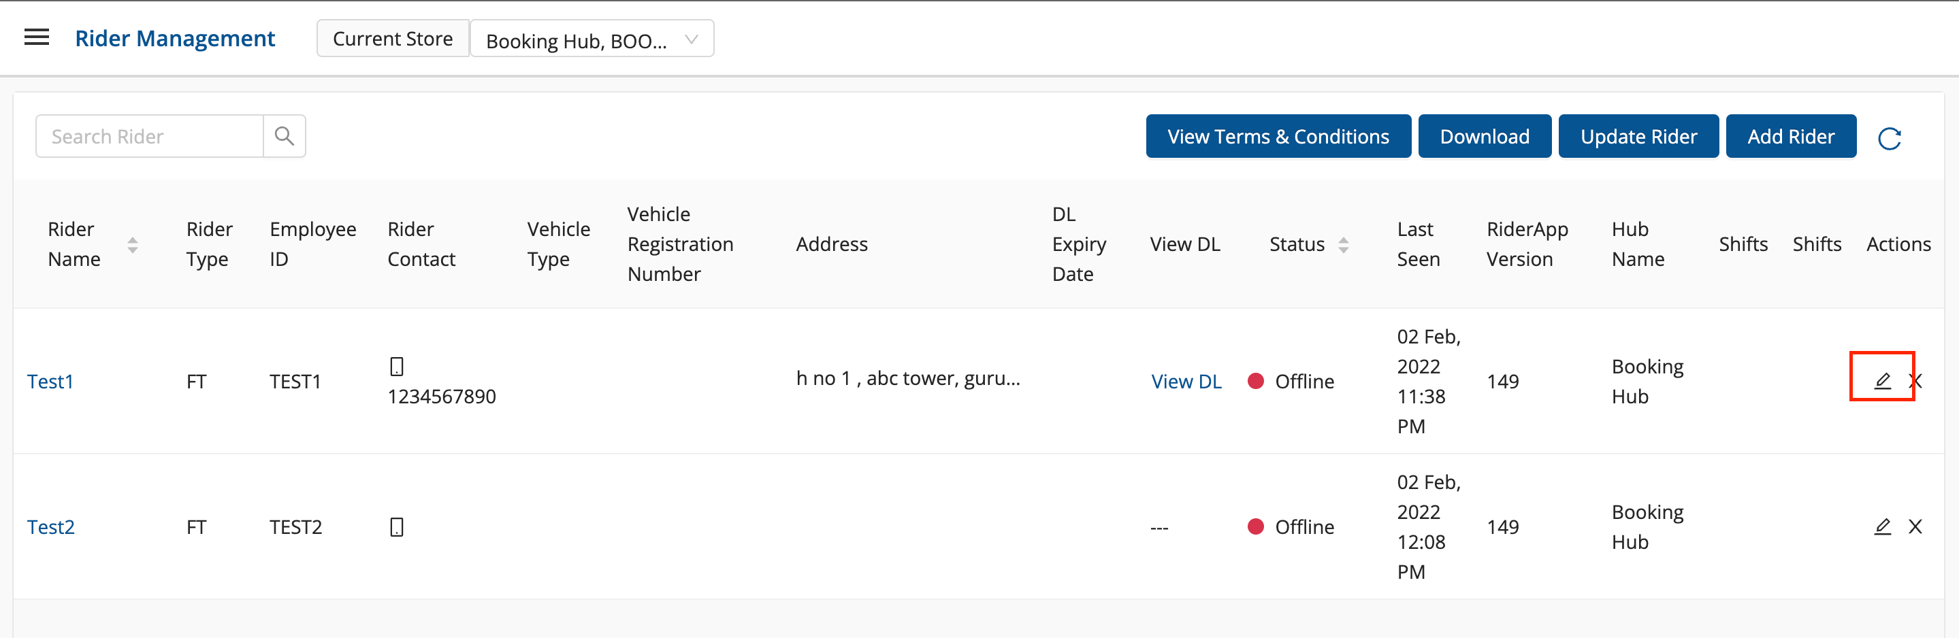
Task: Click the search magnifier icon
Action: point(285,137)
